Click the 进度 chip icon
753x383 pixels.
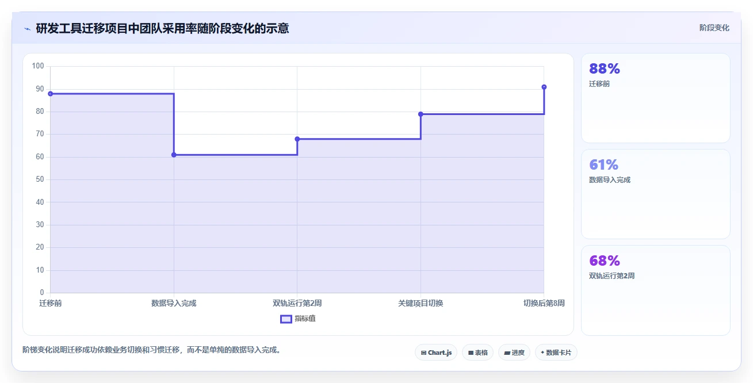[x=507, y=353]
